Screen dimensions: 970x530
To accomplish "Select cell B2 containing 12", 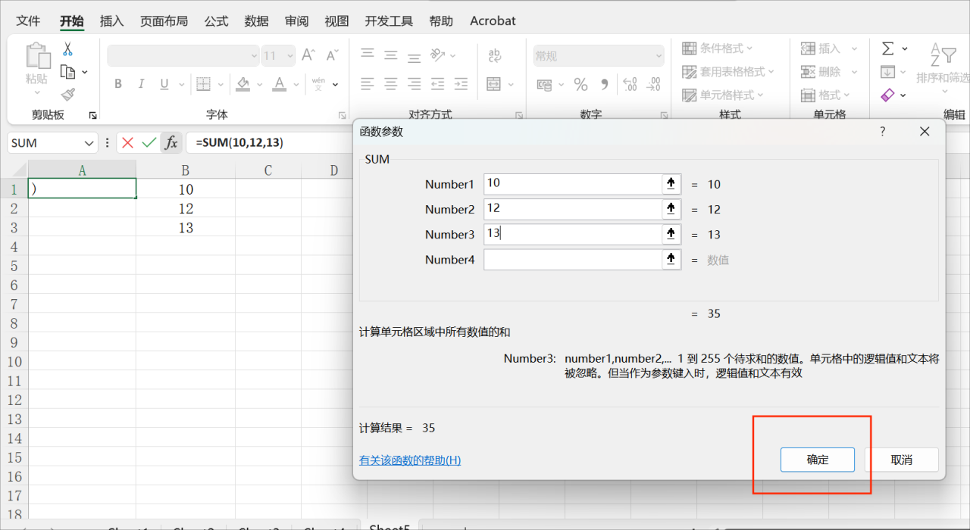I will (186, 209).
